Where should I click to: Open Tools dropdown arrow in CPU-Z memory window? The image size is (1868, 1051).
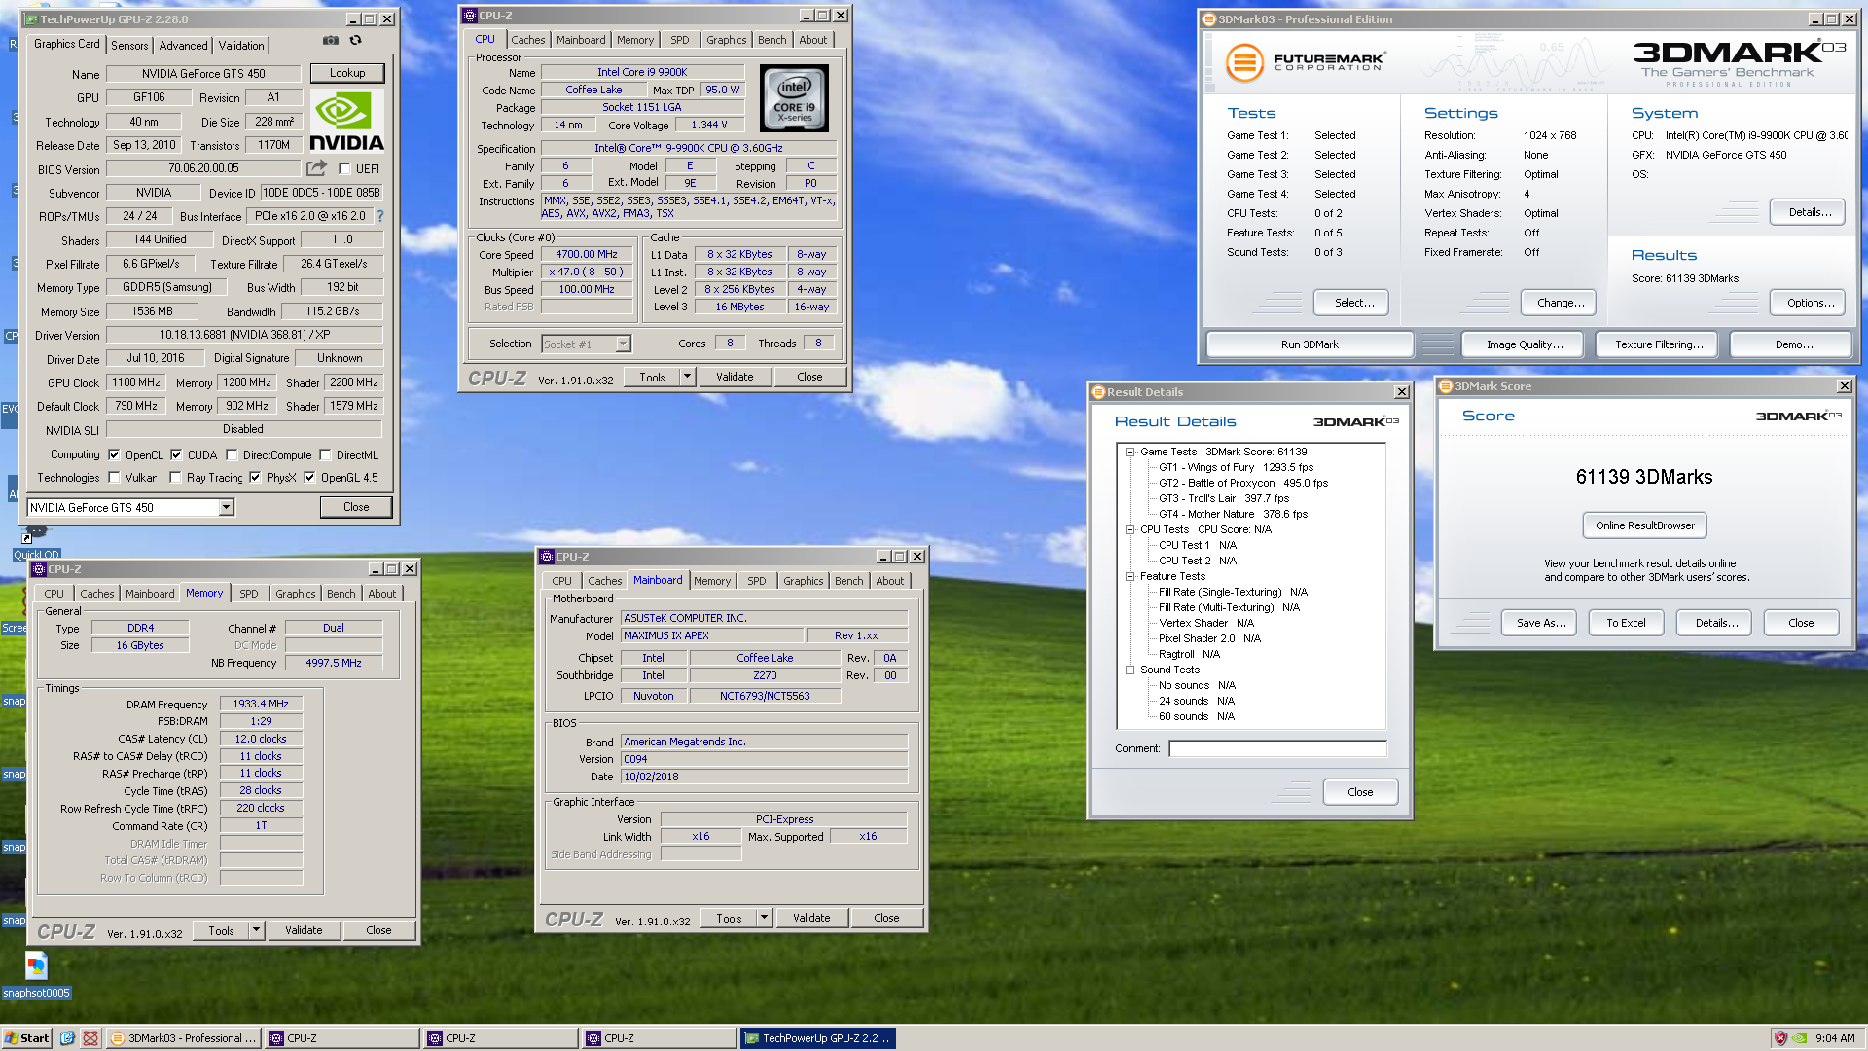256,930
